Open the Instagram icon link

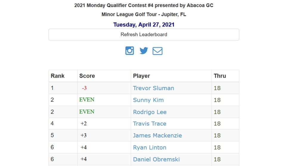click(x=130, y=51)
